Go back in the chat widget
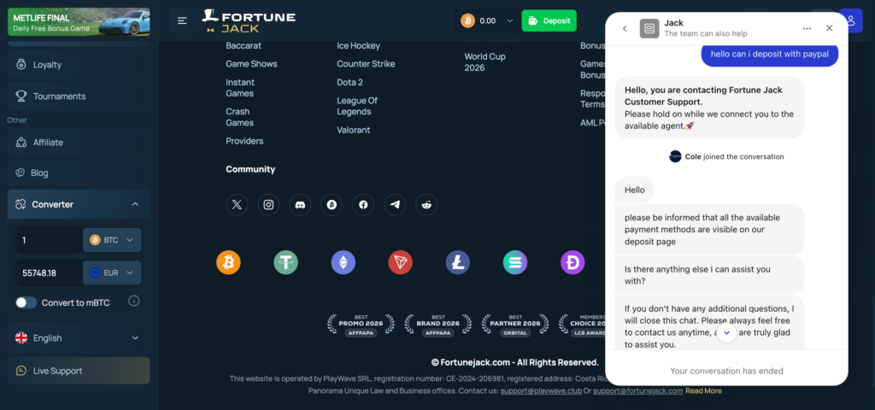This screenshot has height=410, width=875. pos(625,28)
